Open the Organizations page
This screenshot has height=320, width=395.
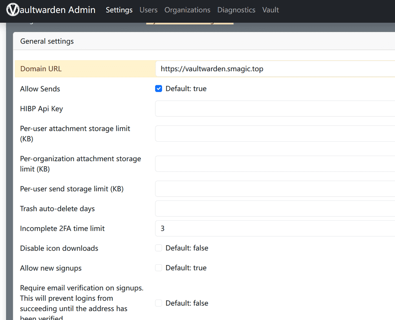point(187,10)
